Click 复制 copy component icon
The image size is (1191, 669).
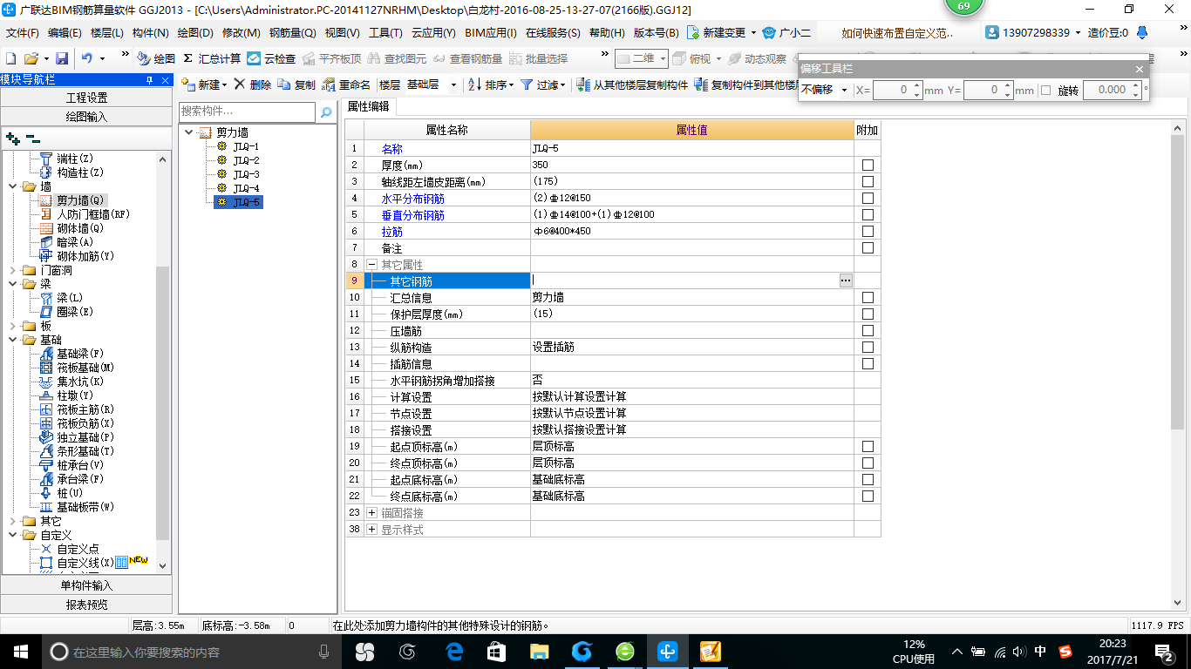(296, 84)
